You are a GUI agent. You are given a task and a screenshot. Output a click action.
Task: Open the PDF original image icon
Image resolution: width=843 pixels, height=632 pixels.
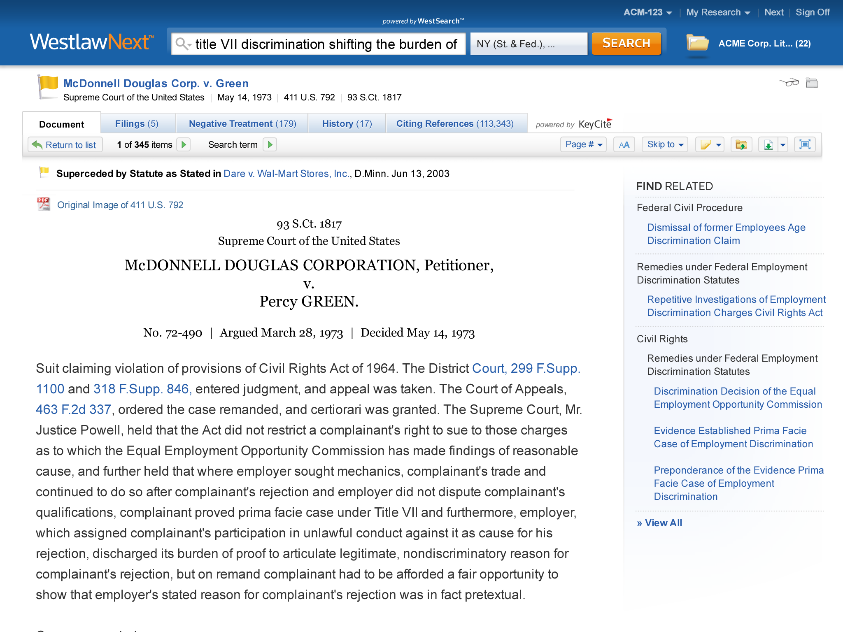(43, 204)
